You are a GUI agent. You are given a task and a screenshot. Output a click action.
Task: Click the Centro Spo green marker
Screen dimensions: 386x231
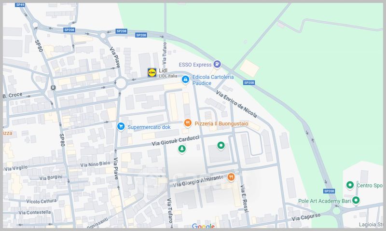(x=350, y=185)
